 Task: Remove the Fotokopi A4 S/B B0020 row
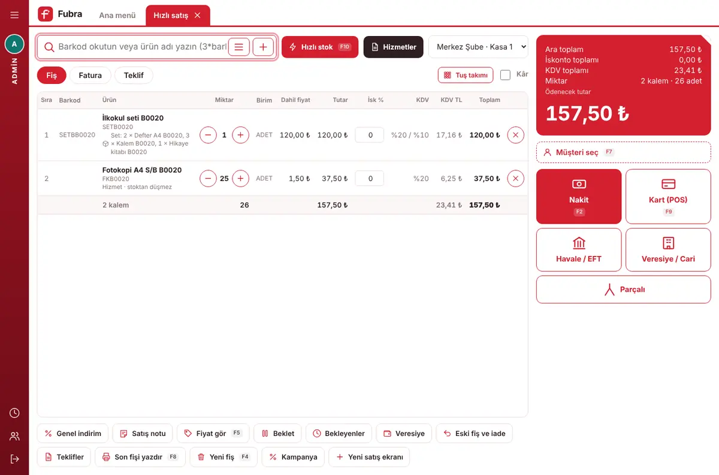pos(516,178)
